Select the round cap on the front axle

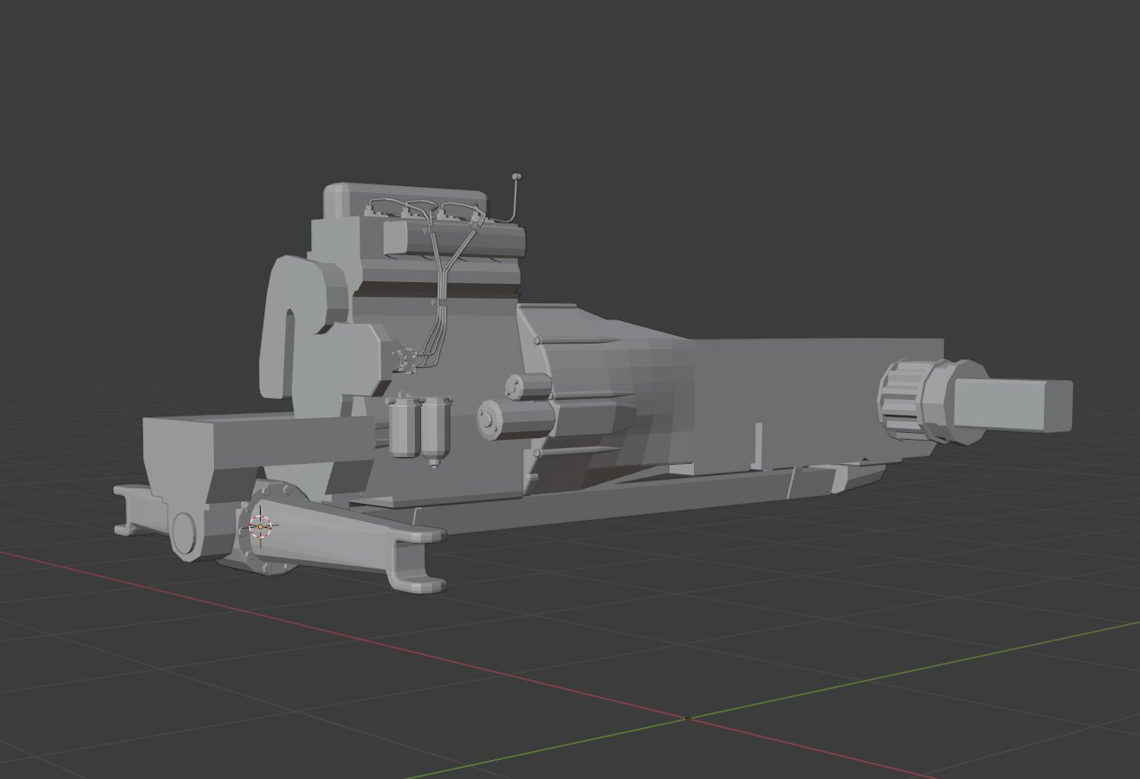click(185, 533)
